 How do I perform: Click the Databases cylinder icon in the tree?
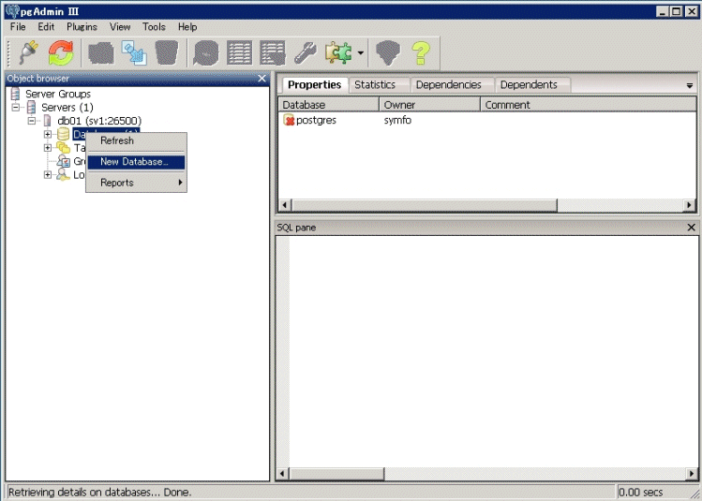tap(63, 135)
